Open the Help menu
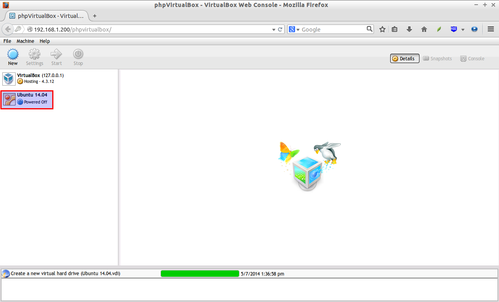Image resolution: width=499 pixels, height=302 pixels. point(45,41)
